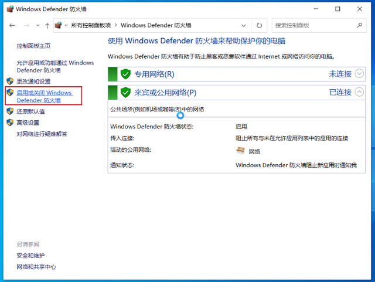Expand the address bar history dropdown

244,25
